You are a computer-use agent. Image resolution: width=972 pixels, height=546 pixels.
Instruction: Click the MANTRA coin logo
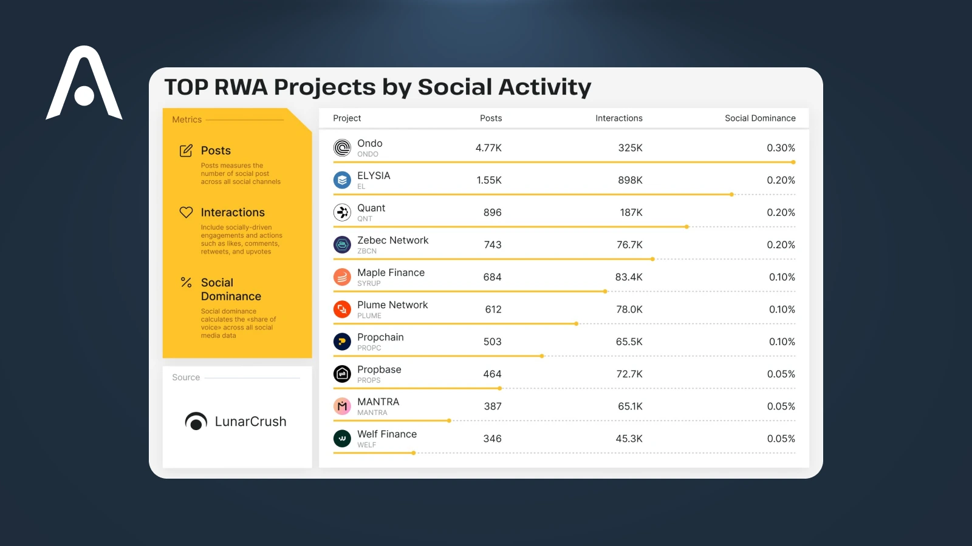pyautogui.click(x=342, y=406)
